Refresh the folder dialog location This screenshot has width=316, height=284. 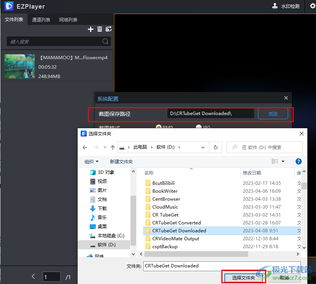215,147
